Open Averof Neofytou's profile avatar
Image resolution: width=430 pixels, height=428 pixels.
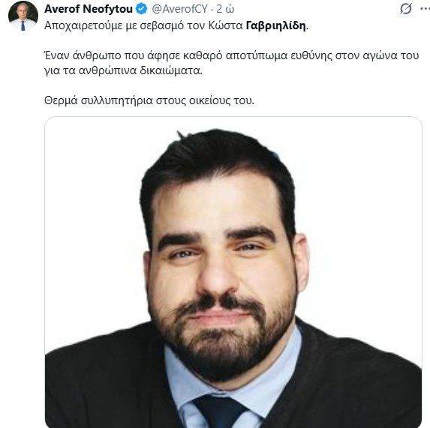pos(23,16)
